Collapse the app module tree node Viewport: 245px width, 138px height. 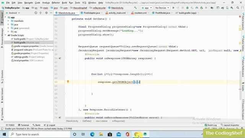point(5,17)
